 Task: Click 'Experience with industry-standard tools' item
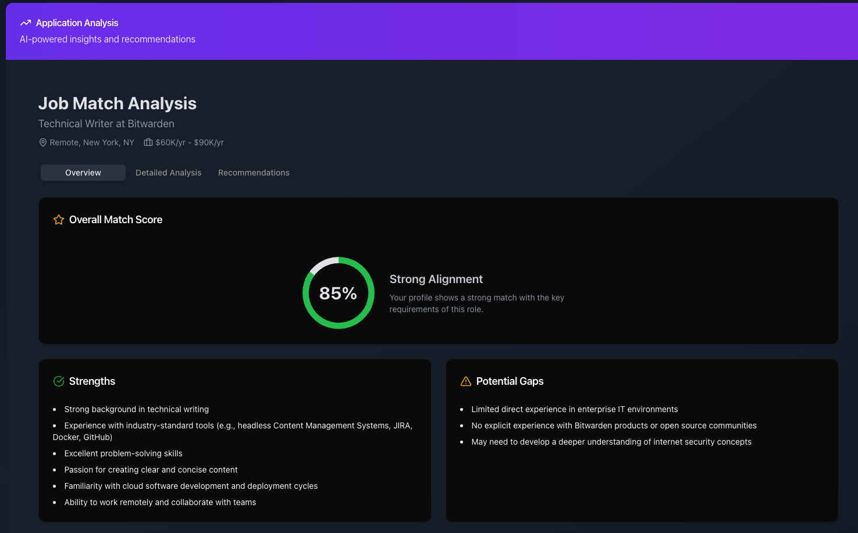pyautogui.click(x=233, y=431)
